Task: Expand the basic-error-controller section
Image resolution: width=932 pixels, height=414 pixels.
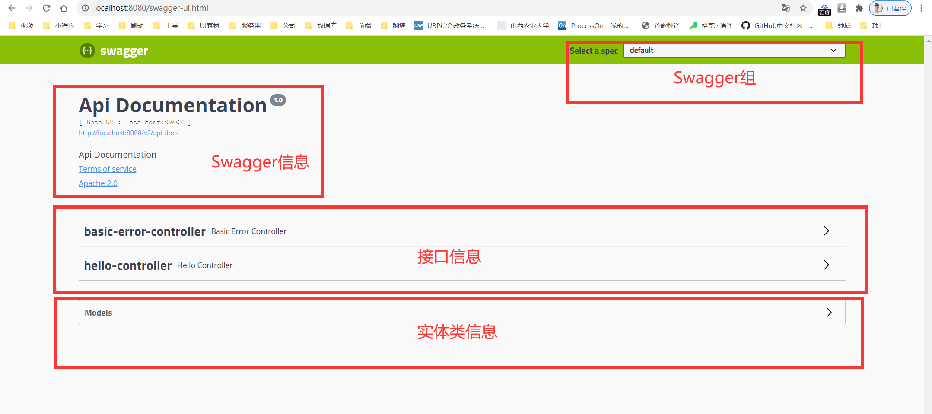Action: point(462,231)
